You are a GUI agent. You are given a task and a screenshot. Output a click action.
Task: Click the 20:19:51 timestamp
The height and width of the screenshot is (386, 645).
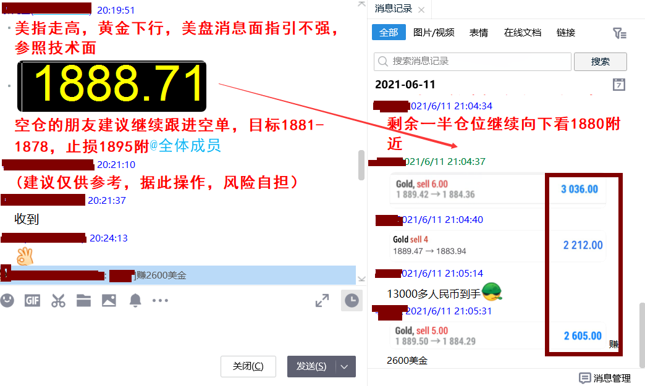(116, 10)
